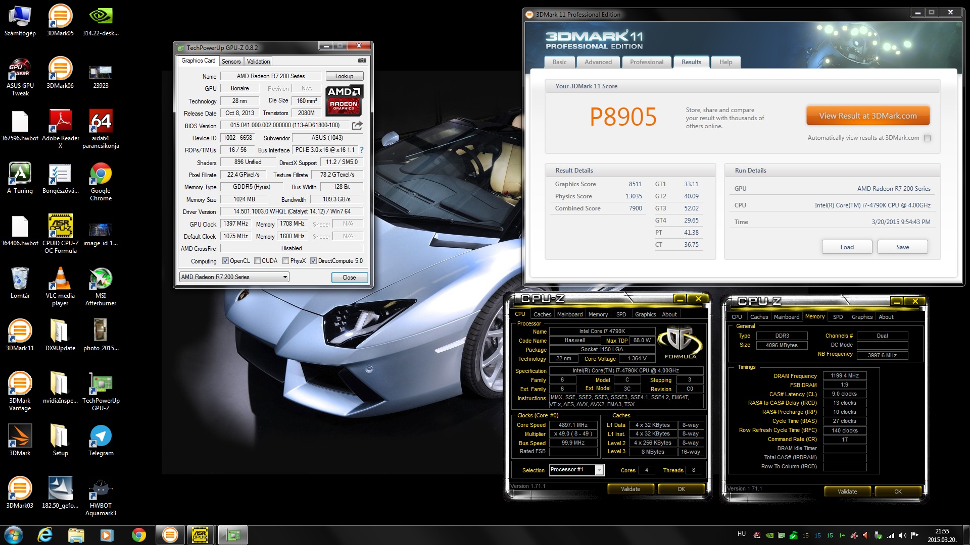Toggle the PhysX checkbox in GPU-Z
Viewport: 970px width, 545px height.
coord(285,261)
